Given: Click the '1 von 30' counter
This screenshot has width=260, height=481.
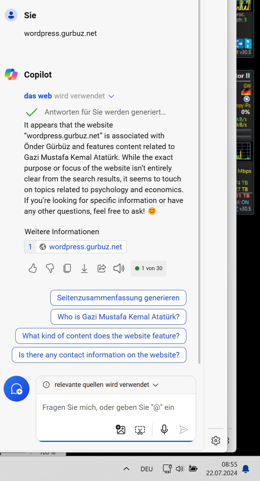Looking at the screenshot, I should click(x=149, y=268).
